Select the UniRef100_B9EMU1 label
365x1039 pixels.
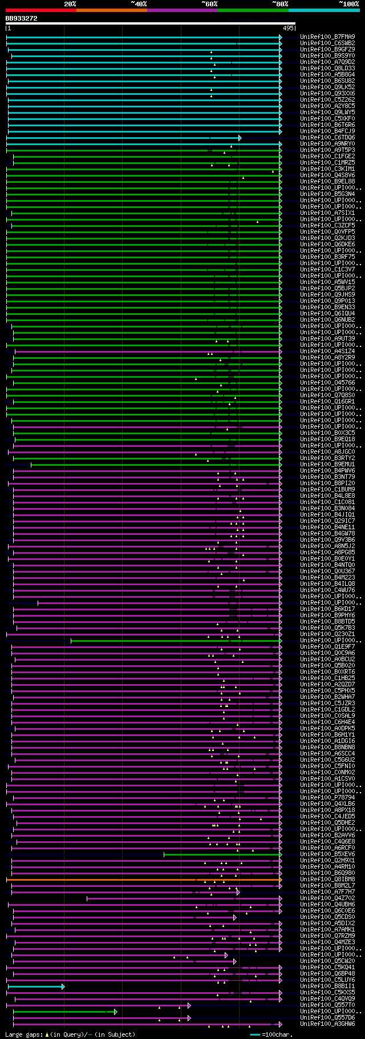point(327,464)
